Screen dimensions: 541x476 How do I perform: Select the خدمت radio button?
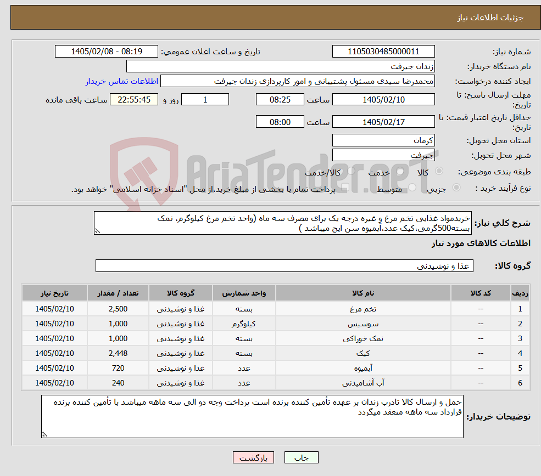coord(400,171)
